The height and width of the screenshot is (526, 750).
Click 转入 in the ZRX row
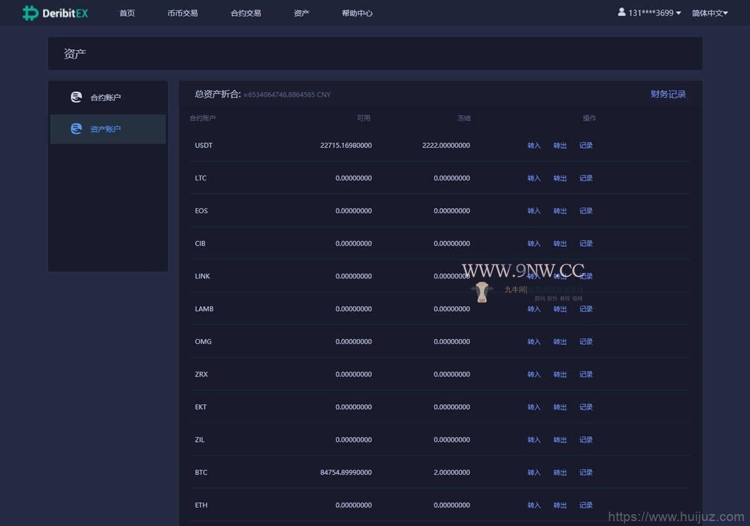(534, 374)
